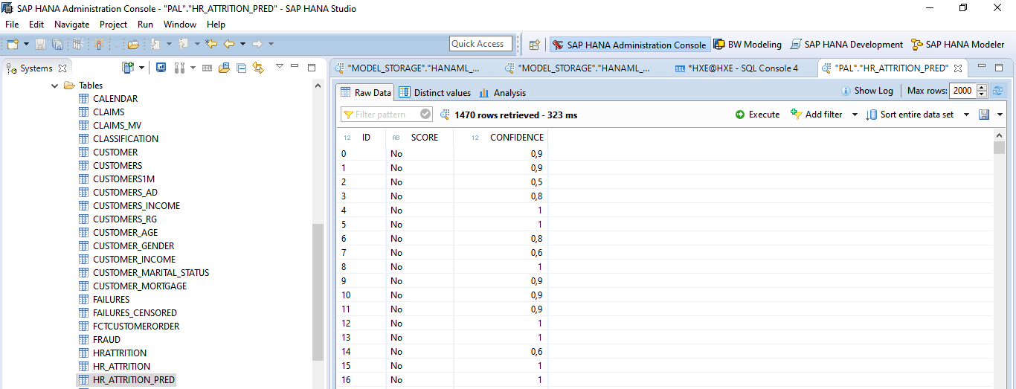This screenshot has height=389, width=1016.
Task: Click the Execute button
Action: [757, 115]
